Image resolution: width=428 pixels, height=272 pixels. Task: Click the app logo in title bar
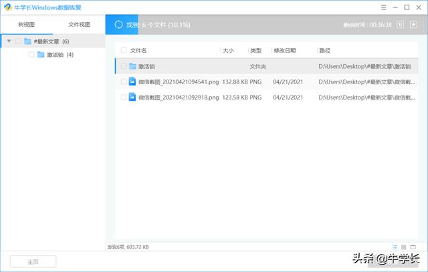[8, 7]
